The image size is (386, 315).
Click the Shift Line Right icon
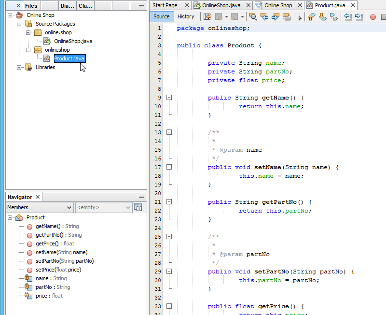pos(359,17)
